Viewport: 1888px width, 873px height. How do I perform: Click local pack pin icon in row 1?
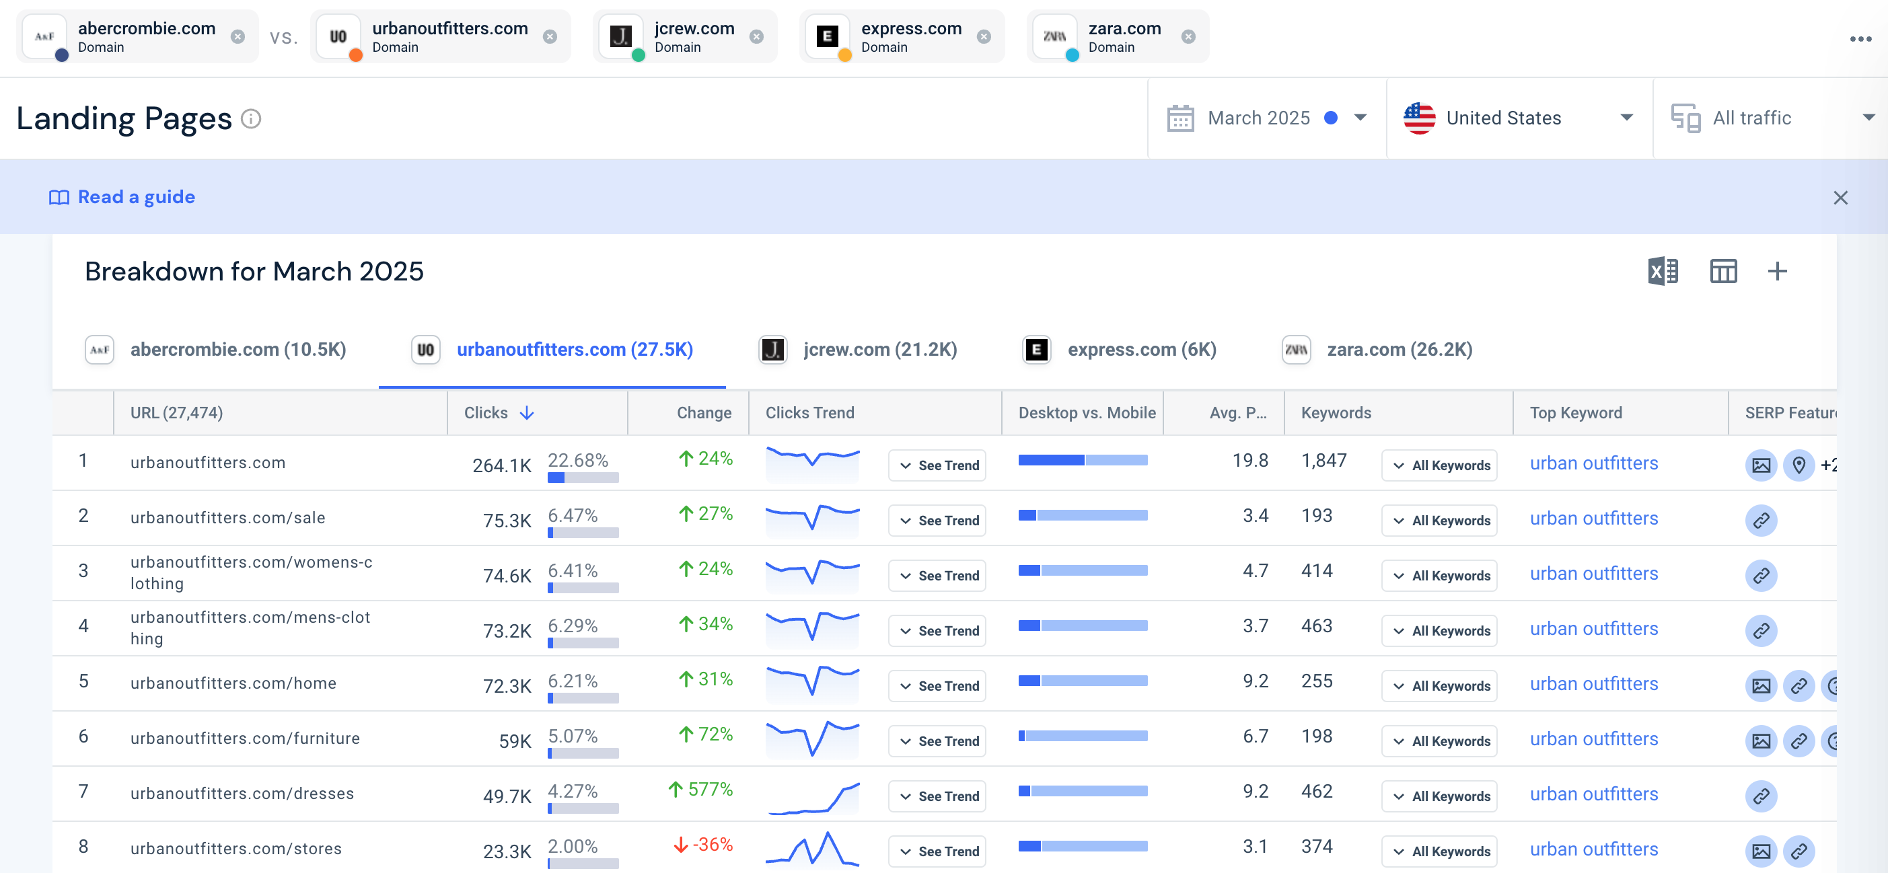click(1799, 466)
